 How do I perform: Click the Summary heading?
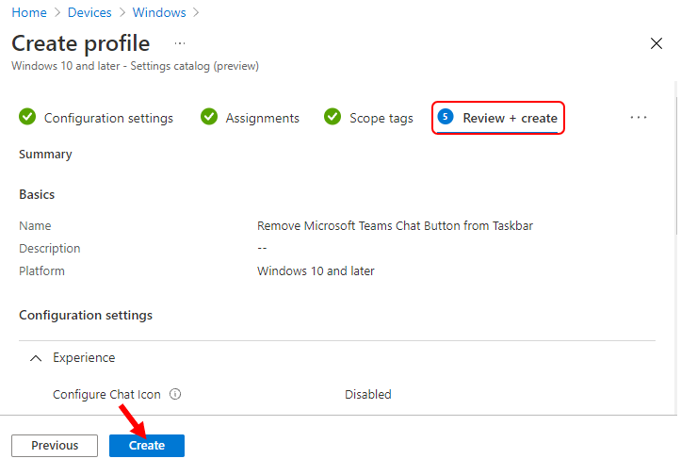(x=45, y=155)
